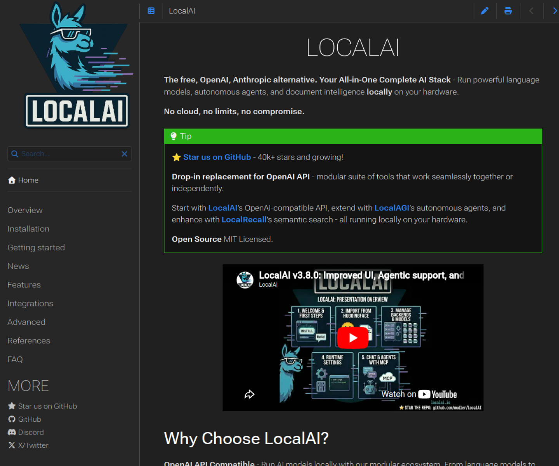Click the video title LocalAI v3.8.0

point(361,275)
